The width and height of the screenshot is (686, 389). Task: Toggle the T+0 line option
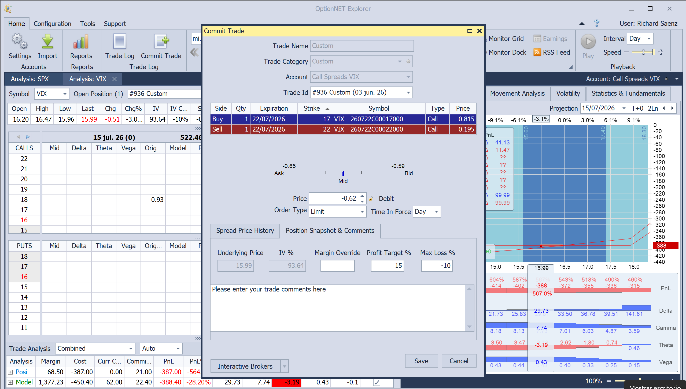point(637,108)
